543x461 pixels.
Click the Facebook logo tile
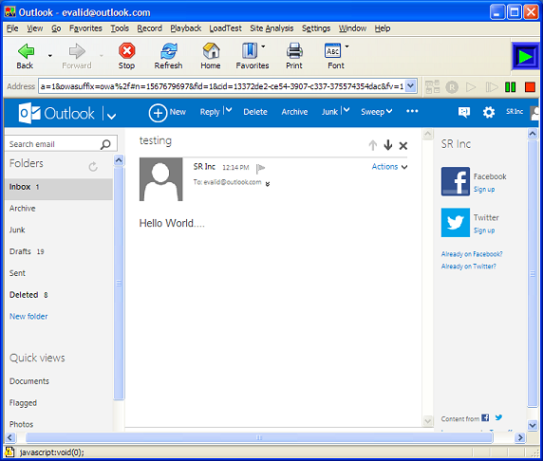[x=456, y=181]
